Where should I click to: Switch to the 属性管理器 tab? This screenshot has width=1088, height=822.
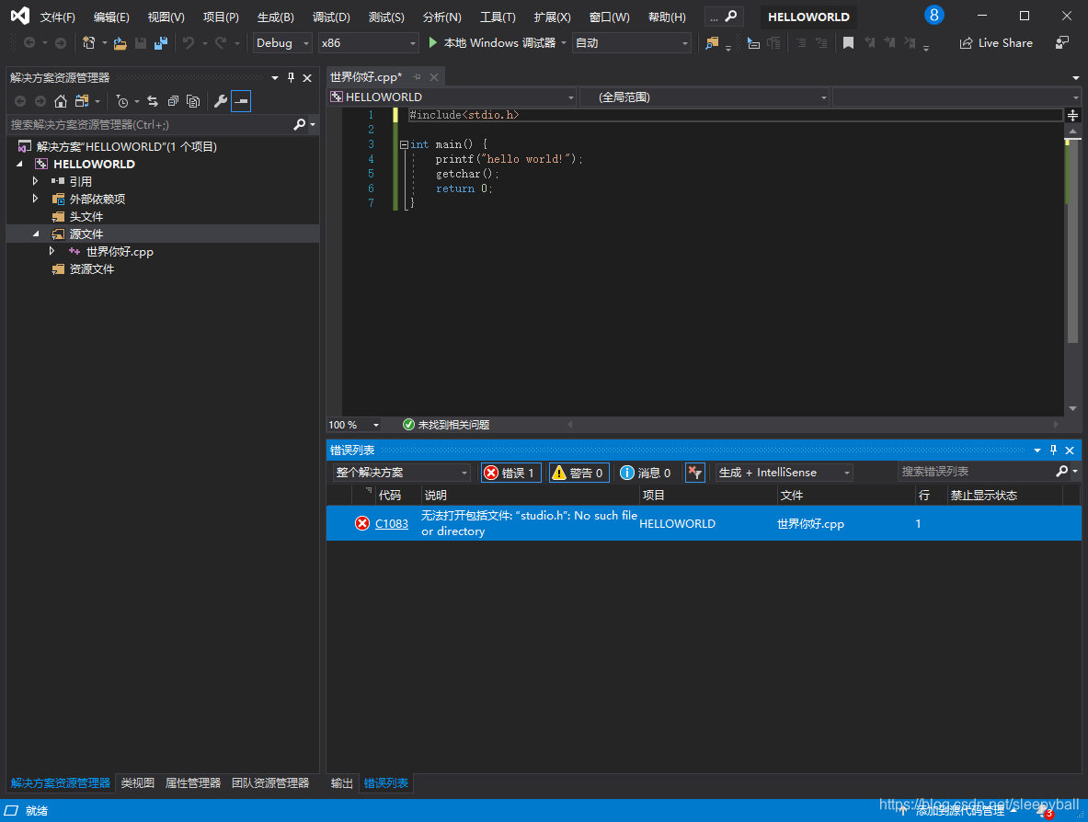193,783
